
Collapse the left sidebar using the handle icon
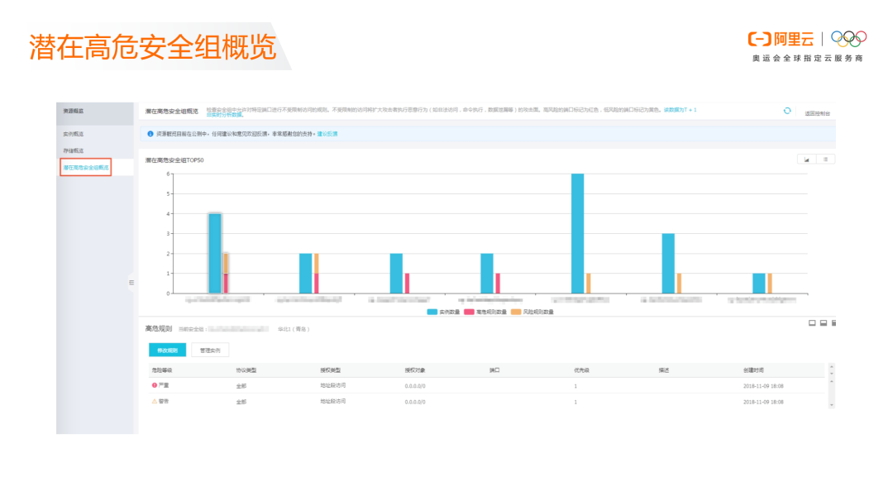pos(131,283)
